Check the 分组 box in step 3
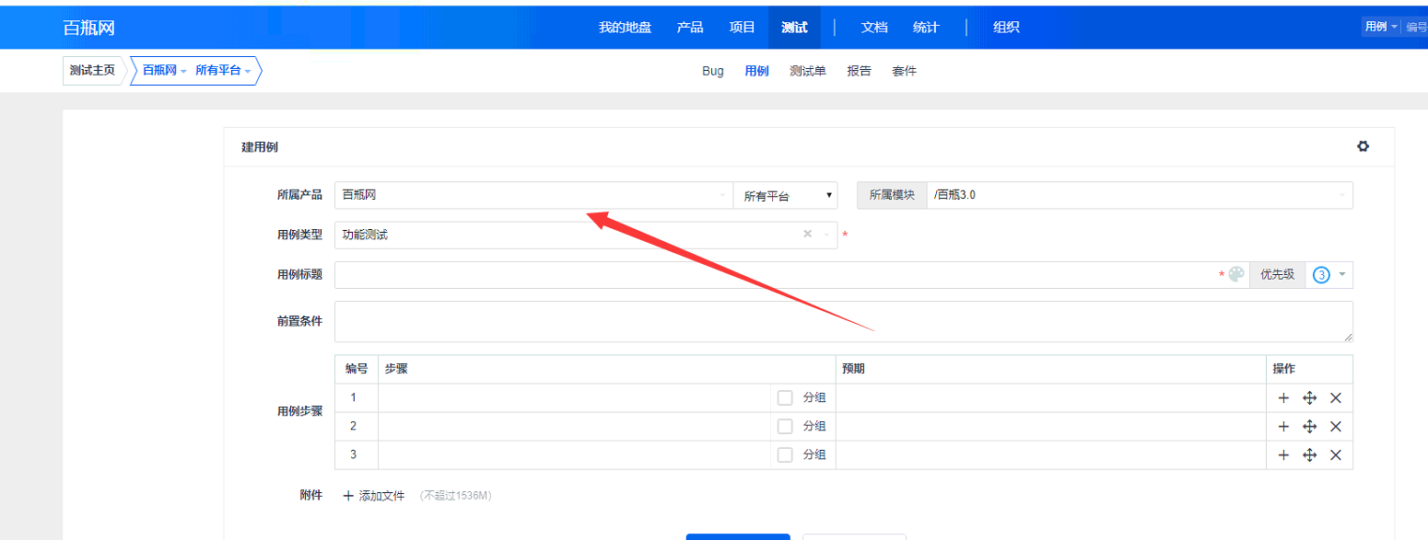 point(785,455)
